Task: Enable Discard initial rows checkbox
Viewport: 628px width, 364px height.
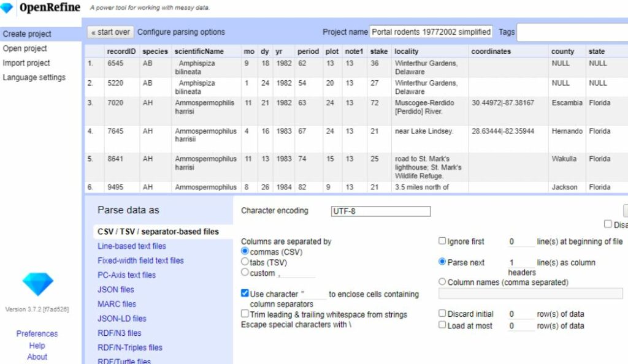Action: click(442, 313)
